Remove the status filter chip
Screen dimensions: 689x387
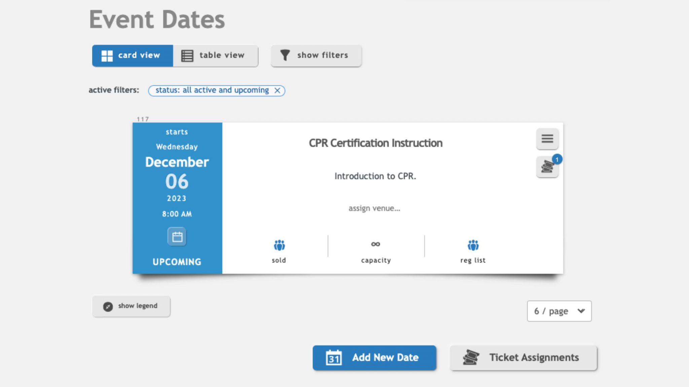tap(277, 90)
